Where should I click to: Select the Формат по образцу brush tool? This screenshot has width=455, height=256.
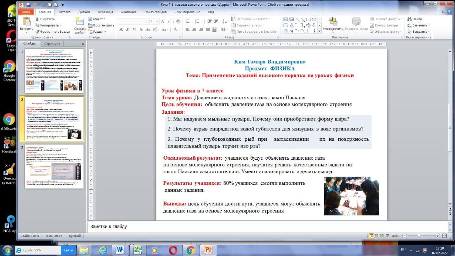37,32
